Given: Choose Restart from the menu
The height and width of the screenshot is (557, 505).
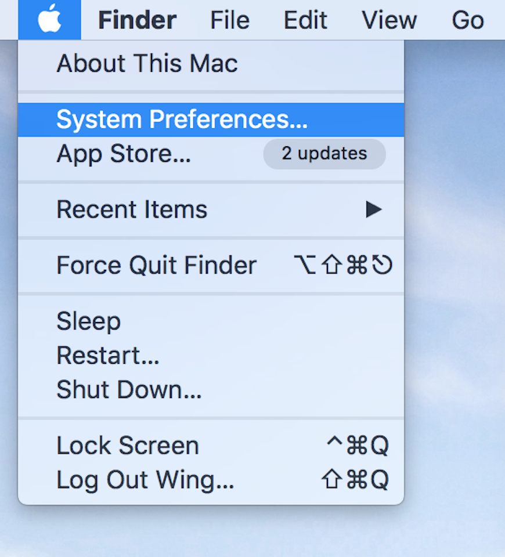Looking at the screenshot, I should click(108, 355).
